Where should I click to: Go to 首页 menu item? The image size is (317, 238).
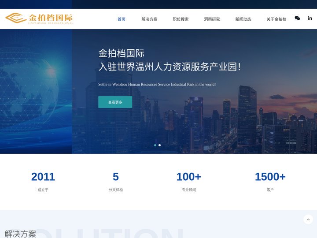point(122,19)
